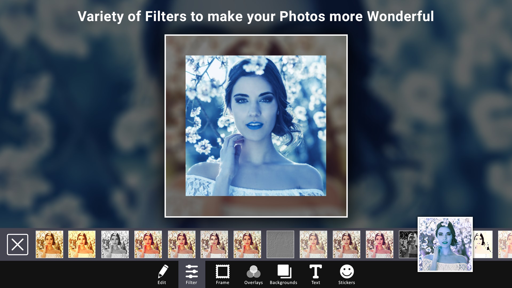Apply the partially visible last filter thumbnail
The image size is (512, 288).
505,244
